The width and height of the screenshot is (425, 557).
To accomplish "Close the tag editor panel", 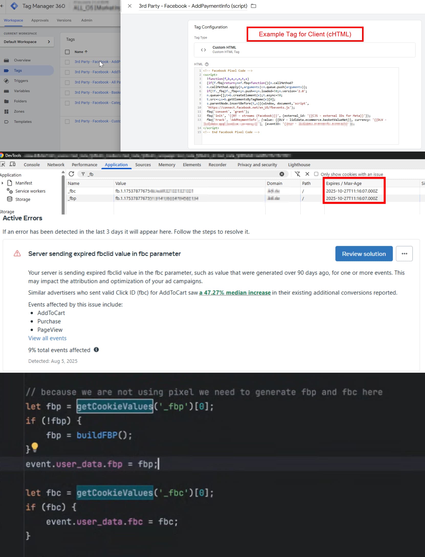I will click(x=130, y=6).
